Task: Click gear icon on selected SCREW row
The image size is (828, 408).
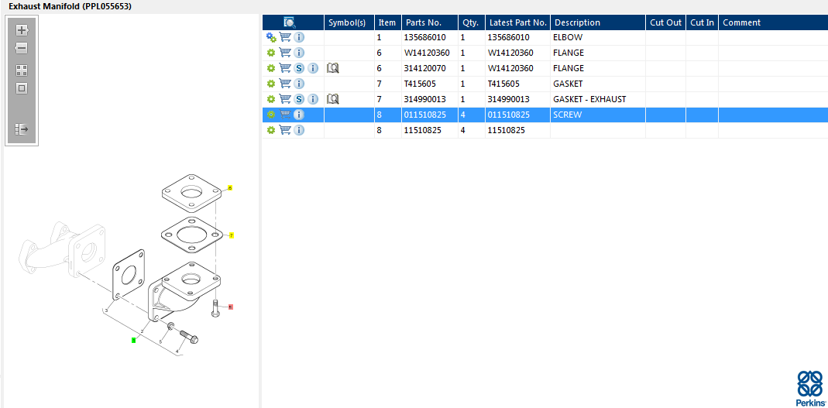Action: [271, 115]
